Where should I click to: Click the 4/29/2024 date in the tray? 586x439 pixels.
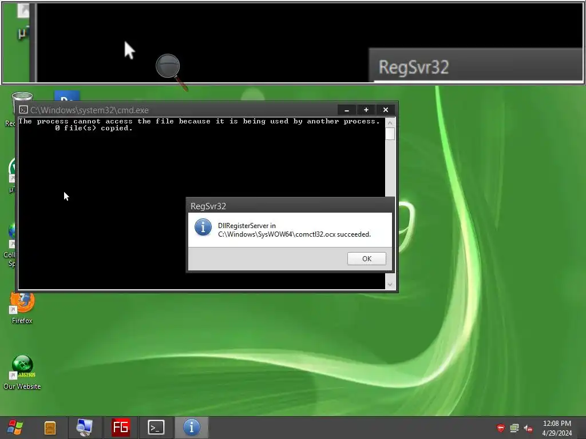(x=557, y=433)
